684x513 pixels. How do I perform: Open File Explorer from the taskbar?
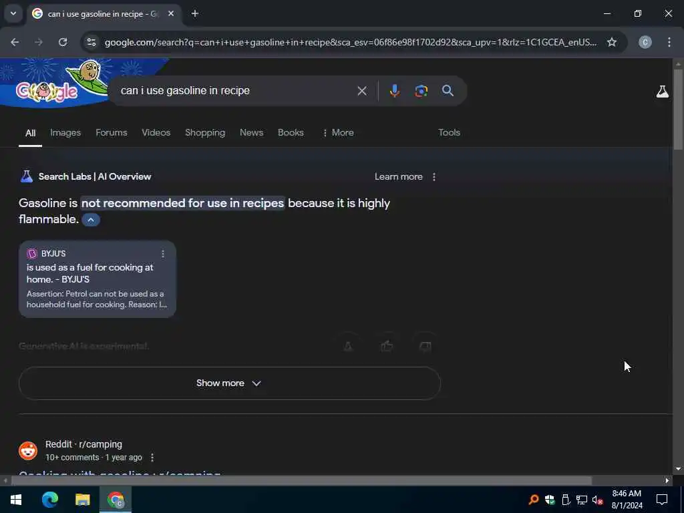click(82, 500)
